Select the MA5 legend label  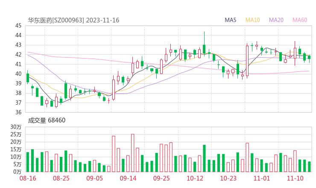tap(230, 20)
